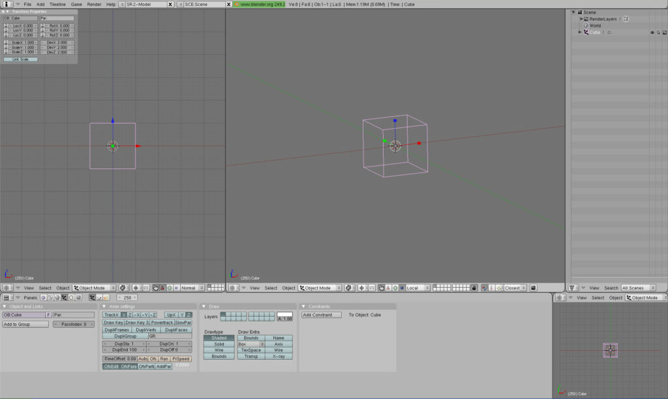Open Game menu
668x399 pixels.
point(76,5)
